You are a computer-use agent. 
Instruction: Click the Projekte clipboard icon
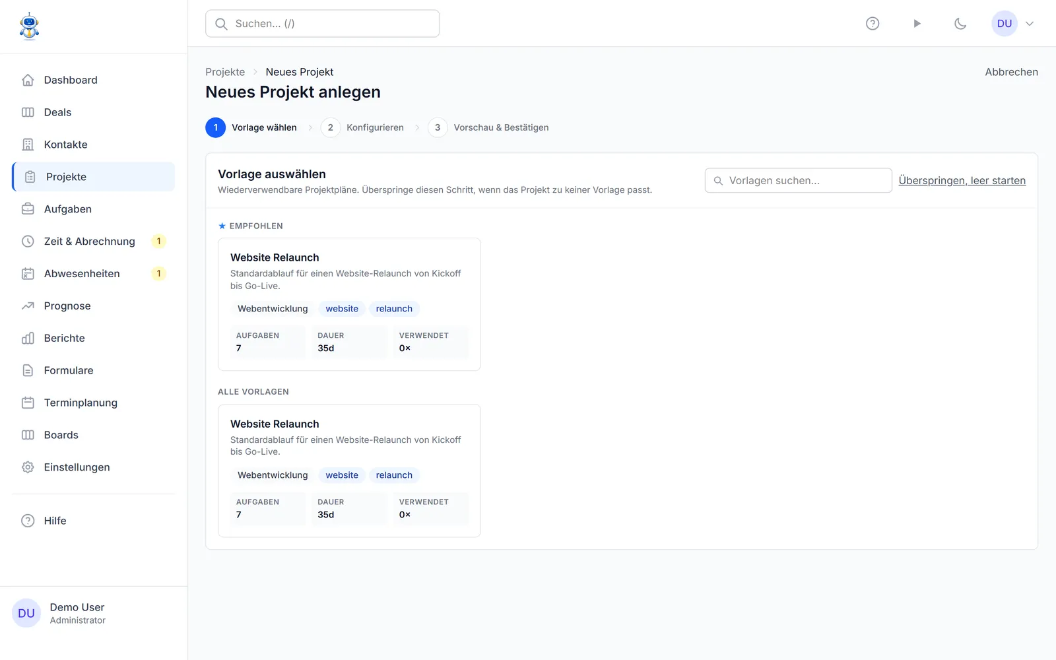coord(30,177)
